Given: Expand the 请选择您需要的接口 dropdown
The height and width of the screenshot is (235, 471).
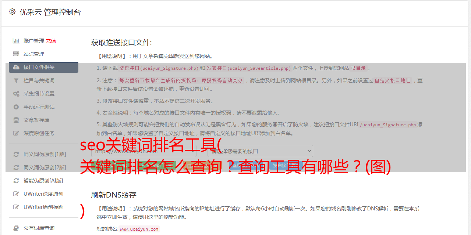Looking at the screenshot, I should point(260,151).
